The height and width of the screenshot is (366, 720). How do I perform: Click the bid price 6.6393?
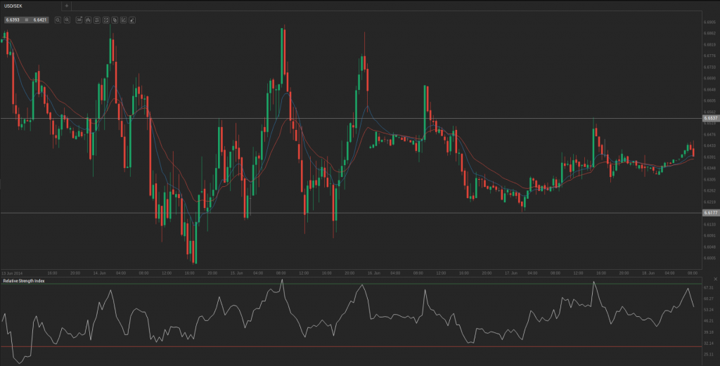(13, 20)
